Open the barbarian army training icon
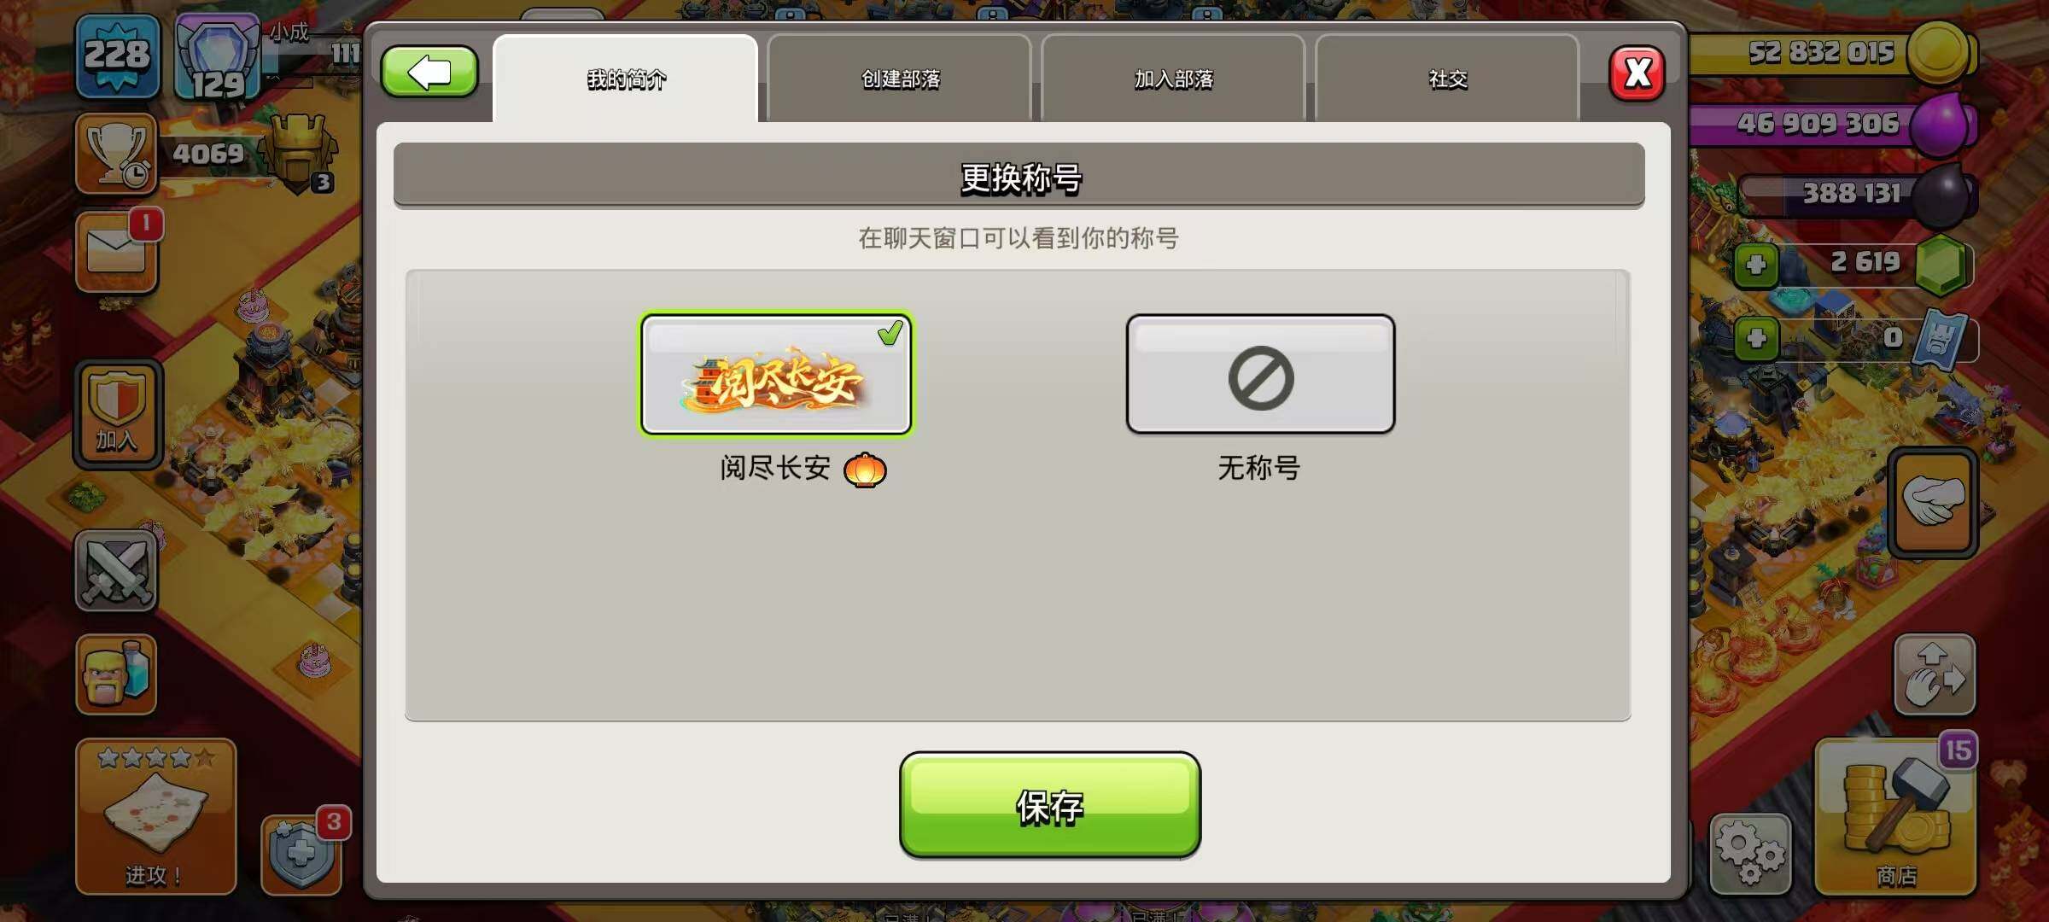The height and width of the screenshot is (922, 2049). 116,674
